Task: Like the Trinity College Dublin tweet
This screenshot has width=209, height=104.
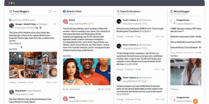Action: click(138, 69)
